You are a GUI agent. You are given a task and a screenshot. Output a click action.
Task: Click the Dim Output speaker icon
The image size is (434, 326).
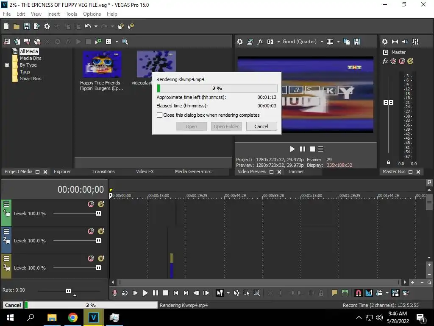point(405,42)
